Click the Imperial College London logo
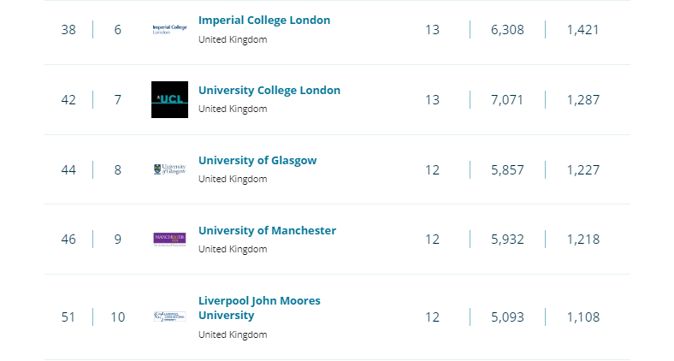 pyautogui.click(x=169, y=30)
